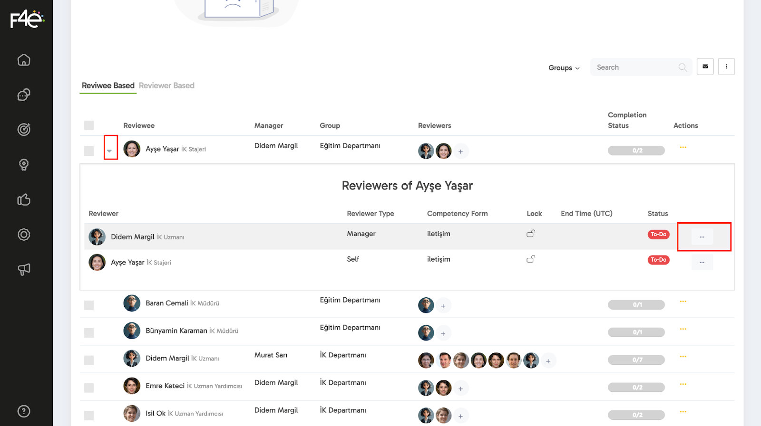This screenshot has width=761, height=426.
Task: Open the Groups dropdown
Action: click(x=564, y=68)
